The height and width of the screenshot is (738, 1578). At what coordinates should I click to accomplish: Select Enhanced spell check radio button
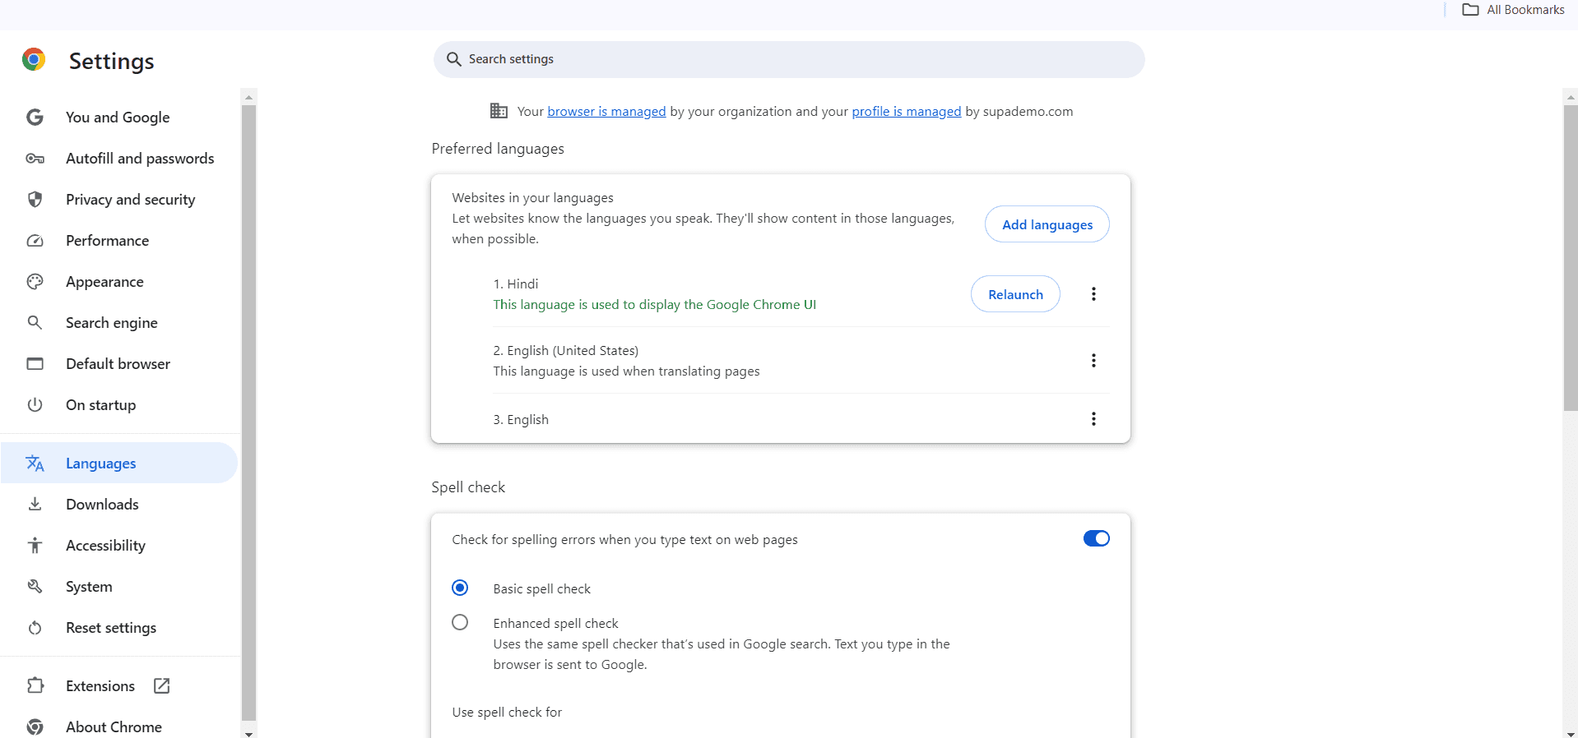pos(460,622)
